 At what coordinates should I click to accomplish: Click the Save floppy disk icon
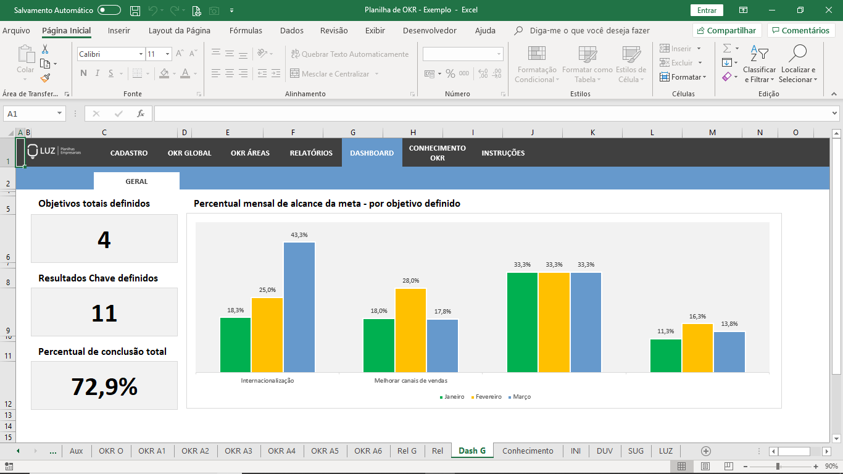tap(135, 10)
